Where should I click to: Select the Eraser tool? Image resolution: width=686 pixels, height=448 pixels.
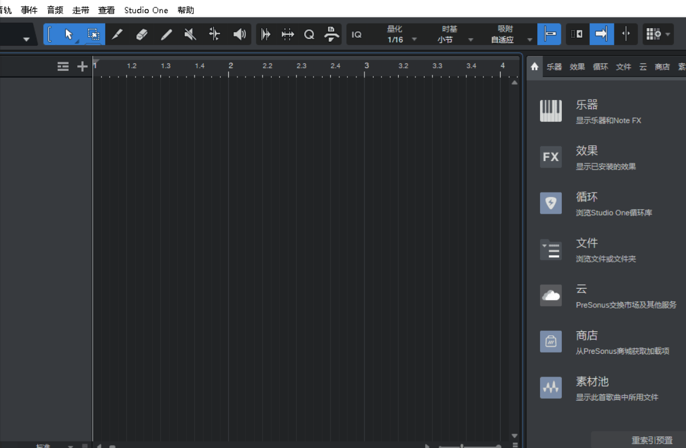point(142,34)
